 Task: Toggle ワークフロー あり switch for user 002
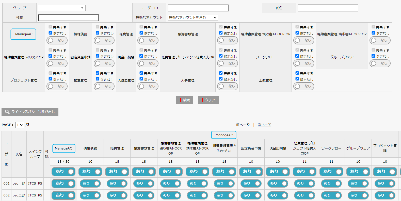coord(331,195)
